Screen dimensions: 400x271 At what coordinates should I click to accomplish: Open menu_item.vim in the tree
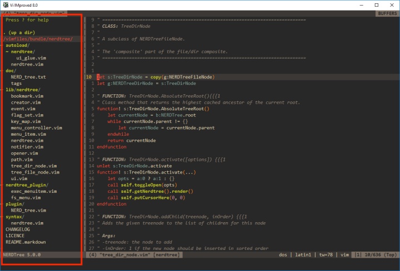click(28, 134)
